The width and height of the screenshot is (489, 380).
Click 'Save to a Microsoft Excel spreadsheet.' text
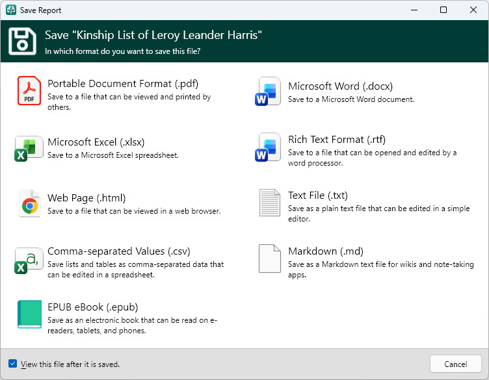point(113,155)
